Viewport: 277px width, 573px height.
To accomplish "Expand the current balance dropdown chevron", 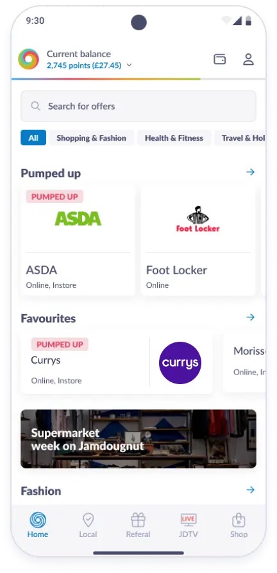I will click(129, 66).
